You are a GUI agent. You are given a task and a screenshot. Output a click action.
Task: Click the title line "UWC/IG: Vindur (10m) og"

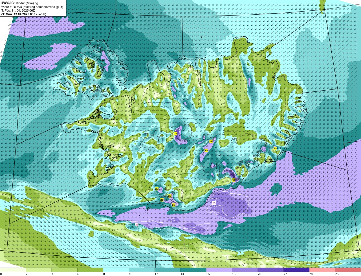[19, 3]
